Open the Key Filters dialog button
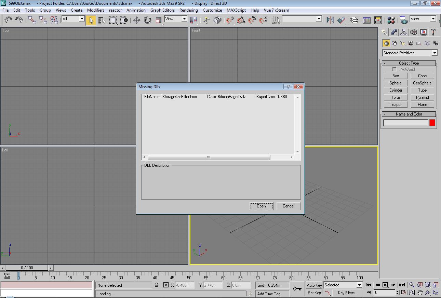 point(347,293)
